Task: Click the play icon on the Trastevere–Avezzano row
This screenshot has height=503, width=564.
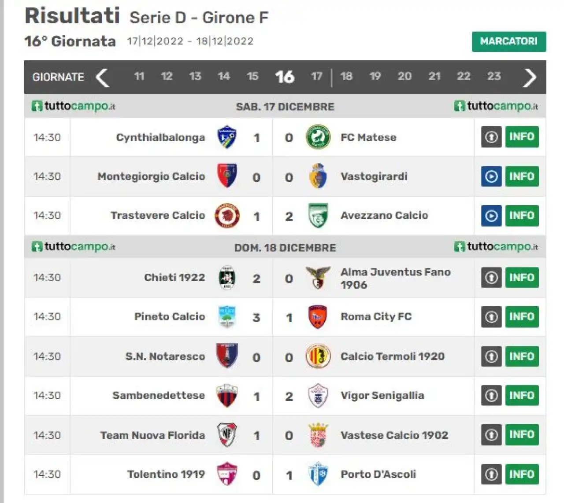Action: click(x=491, y=216)
